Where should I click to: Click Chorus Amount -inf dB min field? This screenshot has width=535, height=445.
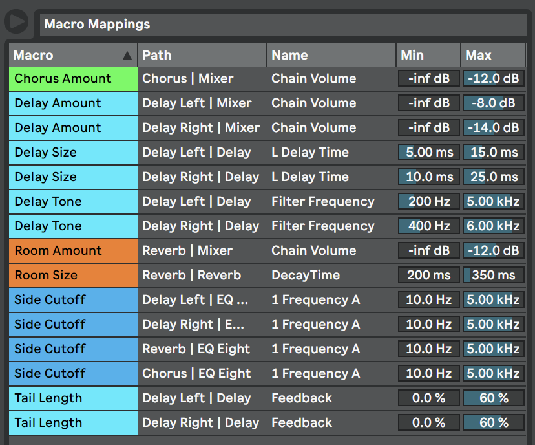tap(429, 79)
